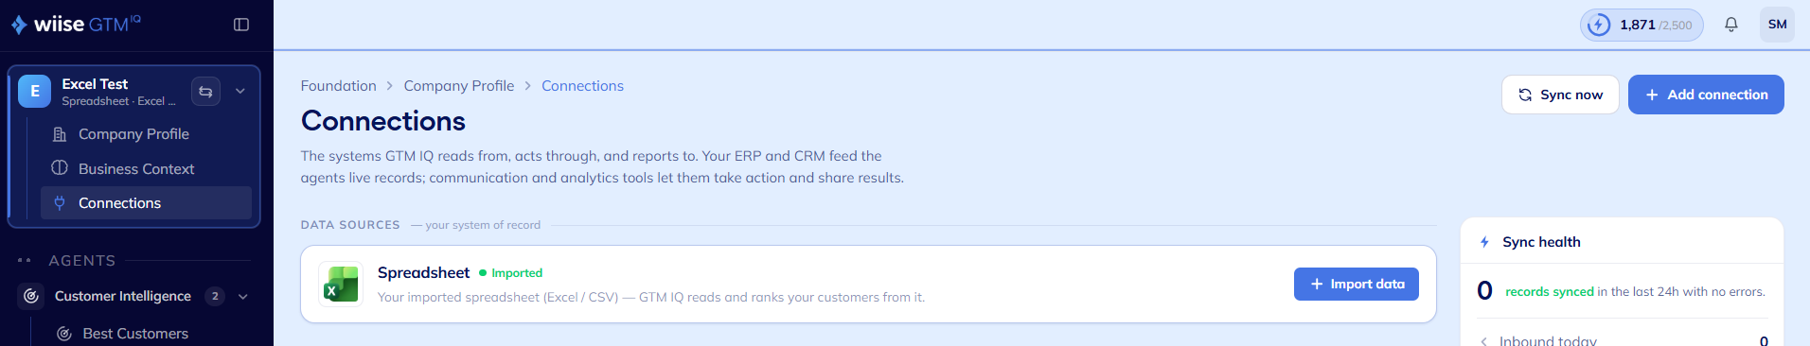This screenshot has height=346, width=1810.
Task: Open Best Customers agent
Action: [x=135, y=333]
